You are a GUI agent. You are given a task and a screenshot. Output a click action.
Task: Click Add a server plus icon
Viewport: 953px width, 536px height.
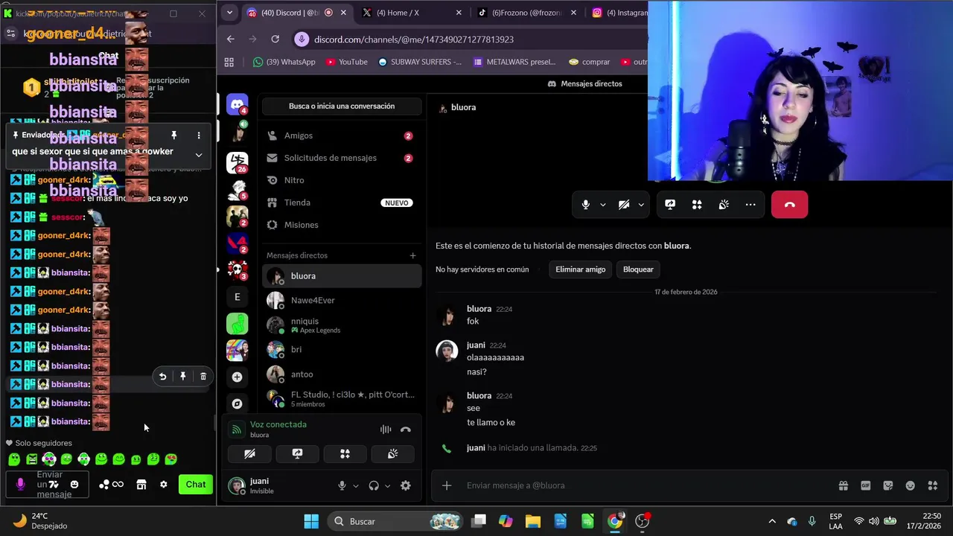click(x=237, y=377)
